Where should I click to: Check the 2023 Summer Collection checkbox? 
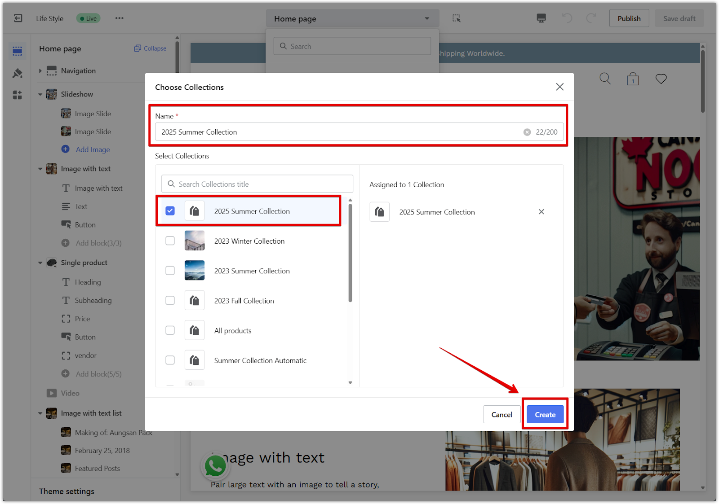click(170, 271)
